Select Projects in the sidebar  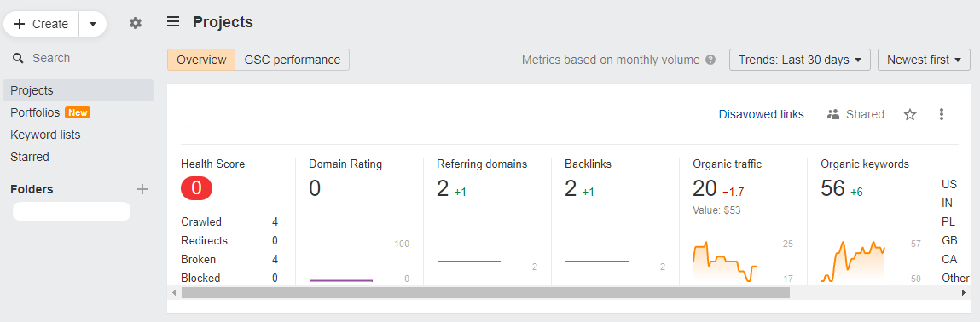click(78, 90)
